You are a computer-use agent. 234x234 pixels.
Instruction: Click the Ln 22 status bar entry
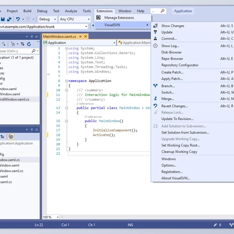point(39,225)
